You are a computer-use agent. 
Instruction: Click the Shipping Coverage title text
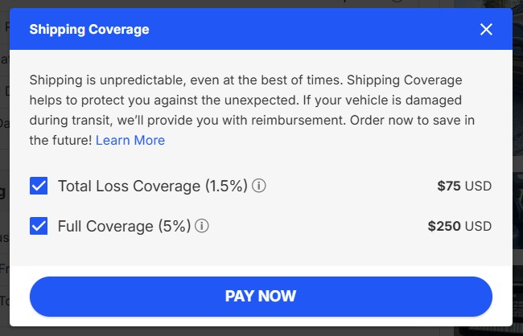pos(89,30)
